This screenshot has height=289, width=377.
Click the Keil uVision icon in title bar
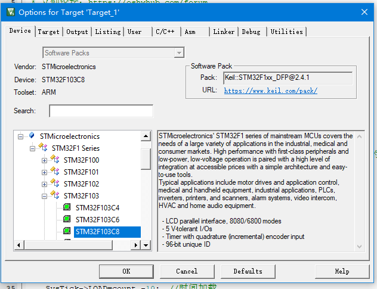point(11,12)
